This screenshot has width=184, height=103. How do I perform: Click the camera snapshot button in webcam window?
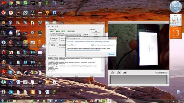[112, 72]
